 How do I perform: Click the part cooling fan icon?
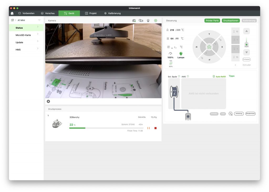(x=171, y=63)
